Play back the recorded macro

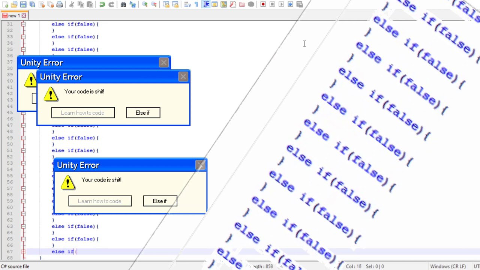pyautogui.click(x=281, y=4)
